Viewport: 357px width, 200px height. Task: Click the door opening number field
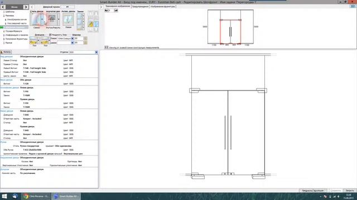[x=67, y=7]
